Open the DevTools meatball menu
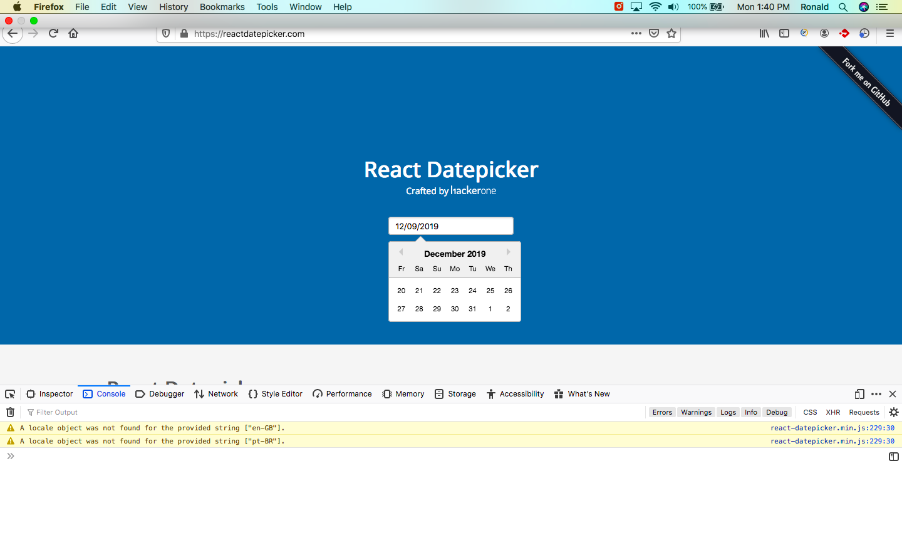 (876, 394)
